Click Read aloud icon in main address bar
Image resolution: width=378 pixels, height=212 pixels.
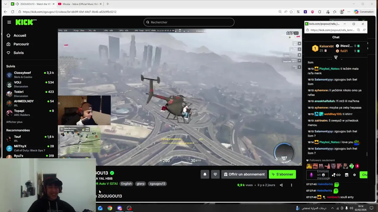[286, 12]
